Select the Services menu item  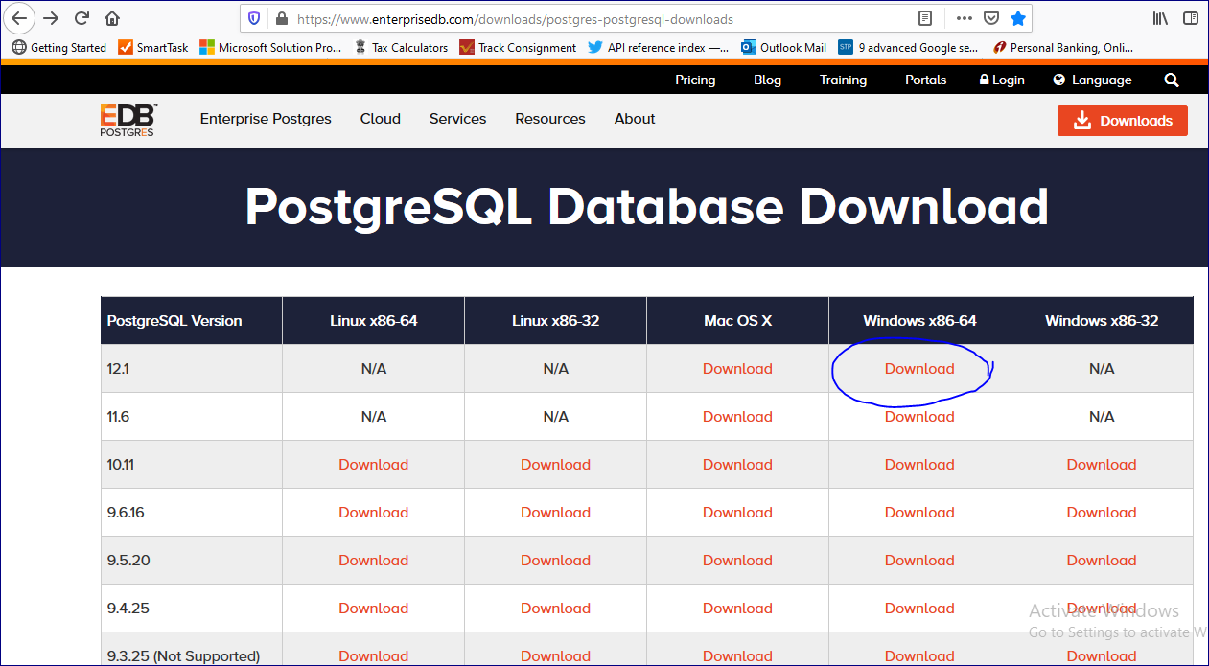coord(457,119)
